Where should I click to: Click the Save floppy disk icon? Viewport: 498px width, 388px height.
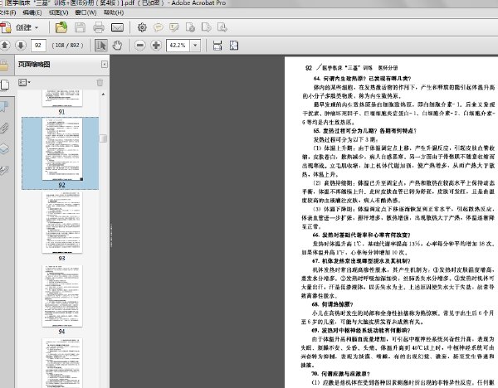80,27
